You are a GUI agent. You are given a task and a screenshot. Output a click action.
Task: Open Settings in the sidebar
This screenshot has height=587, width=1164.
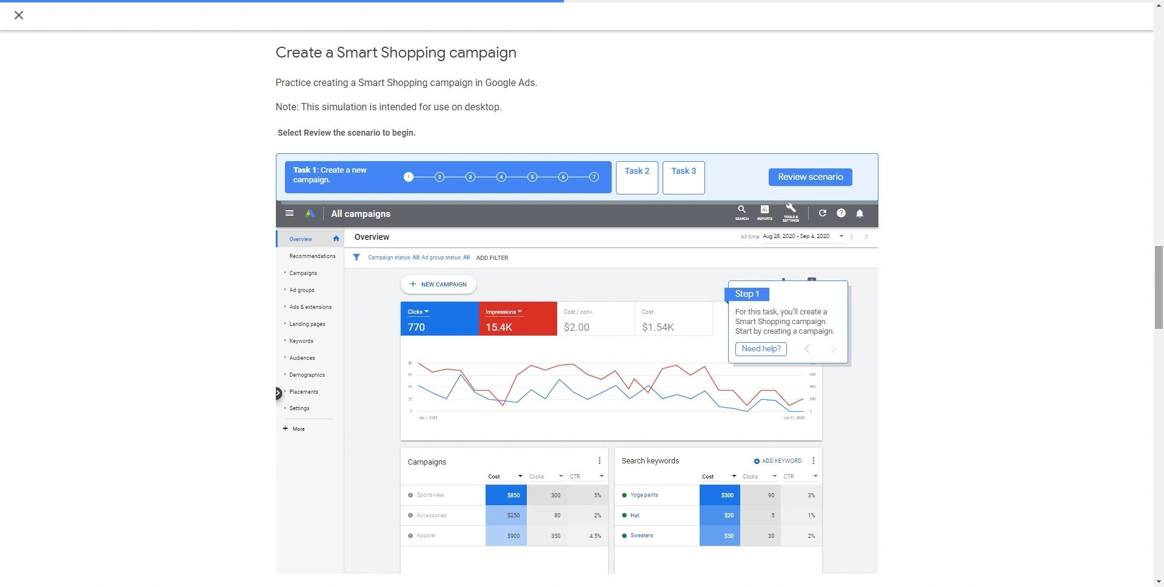[299, 408]
